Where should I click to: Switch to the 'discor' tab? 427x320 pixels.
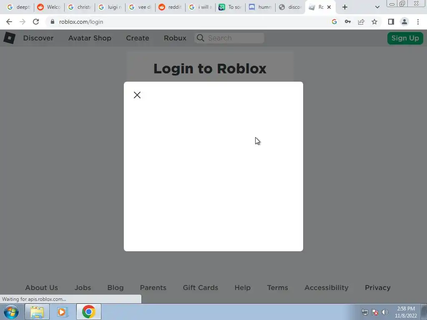(291, 7)
